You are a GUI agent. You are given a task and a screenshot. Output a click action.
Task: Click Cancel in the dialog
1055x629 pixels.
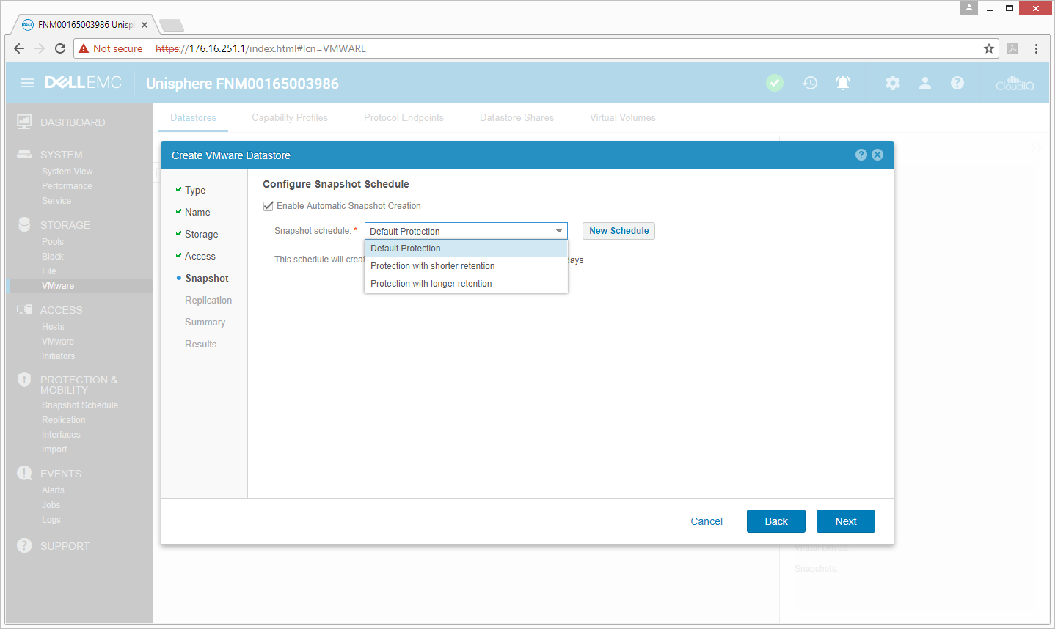coord(707,521)
